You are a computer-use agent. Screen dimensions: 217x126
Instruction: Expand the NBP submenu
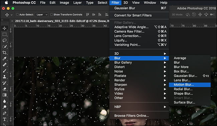tap(139, 107)
